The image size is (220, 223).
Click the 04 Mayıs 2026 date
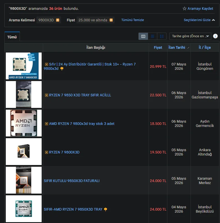click(179, 209)
